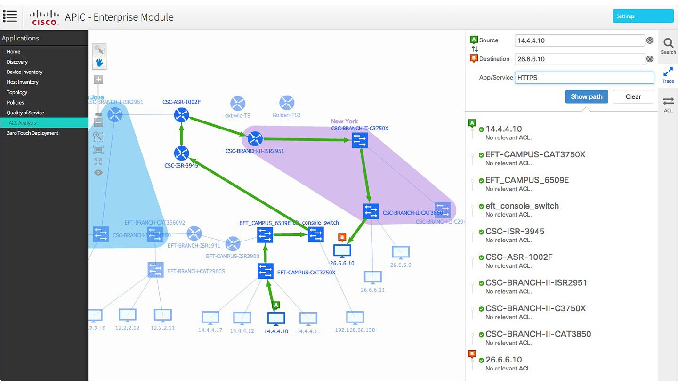Select Golden-TS3 router node
This screenshot has width=678, height=386.
point(287,103)
